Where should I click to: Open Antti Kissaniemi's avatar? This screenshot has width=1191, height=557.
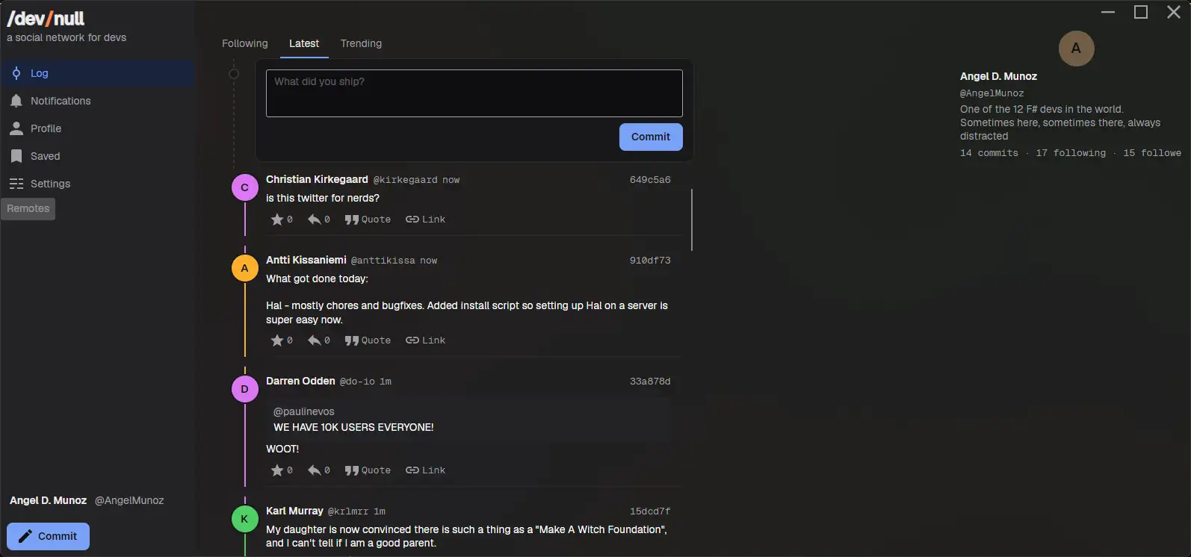coord(244,268)
